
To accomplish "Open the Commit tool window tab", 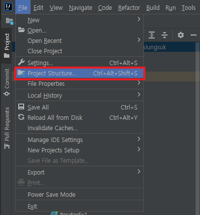I will point(7,82).
